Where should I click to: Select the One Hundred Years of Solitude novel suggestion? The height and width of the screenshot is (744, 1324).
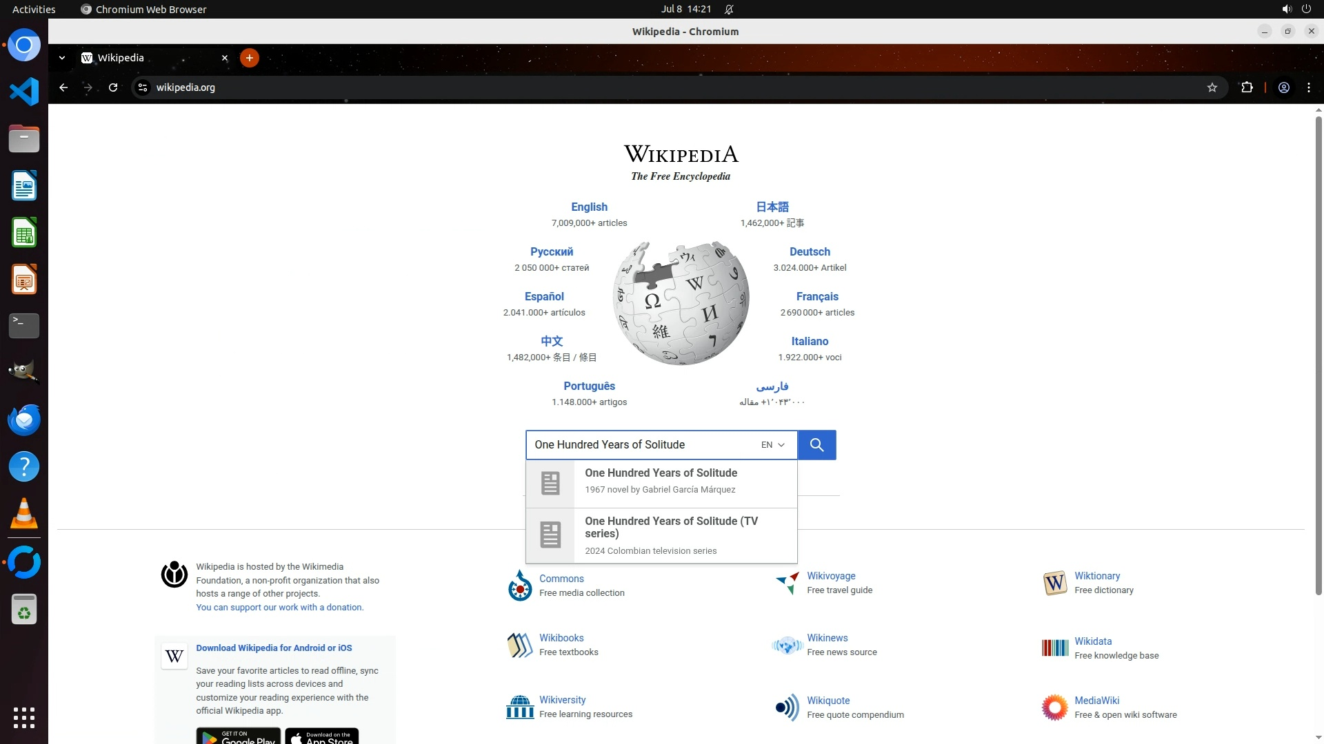661,481
